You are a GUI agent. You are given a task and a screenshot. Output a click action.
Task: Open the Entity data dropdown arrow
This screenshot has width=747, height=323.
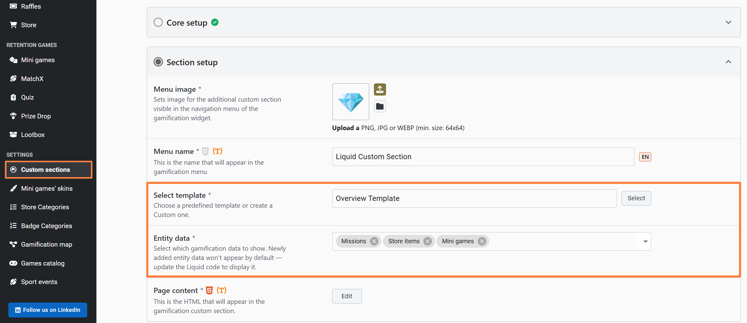coord(645,242)
